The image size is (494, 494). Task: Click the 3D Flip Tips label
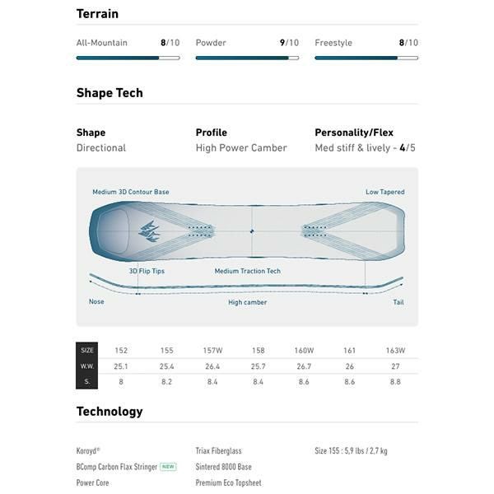pos(147,271)
